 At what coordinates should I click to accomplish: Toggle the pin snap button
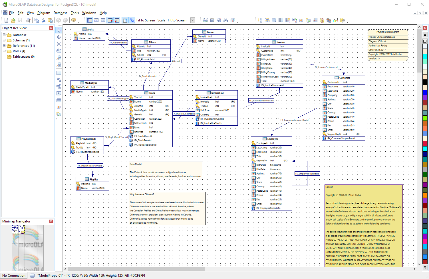[132, 20]
